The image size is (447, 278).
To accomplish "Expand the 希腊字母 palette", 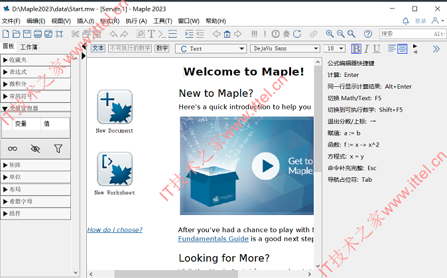I will pos(35,201).
